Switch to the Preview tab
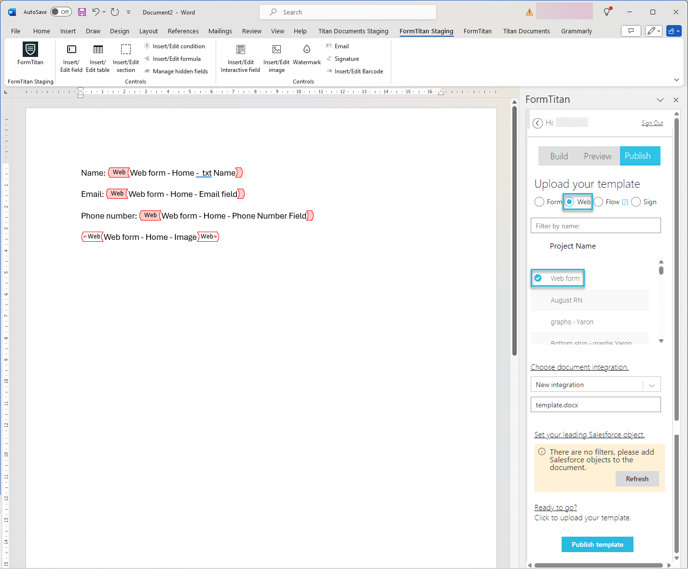 tap(597, 156)
